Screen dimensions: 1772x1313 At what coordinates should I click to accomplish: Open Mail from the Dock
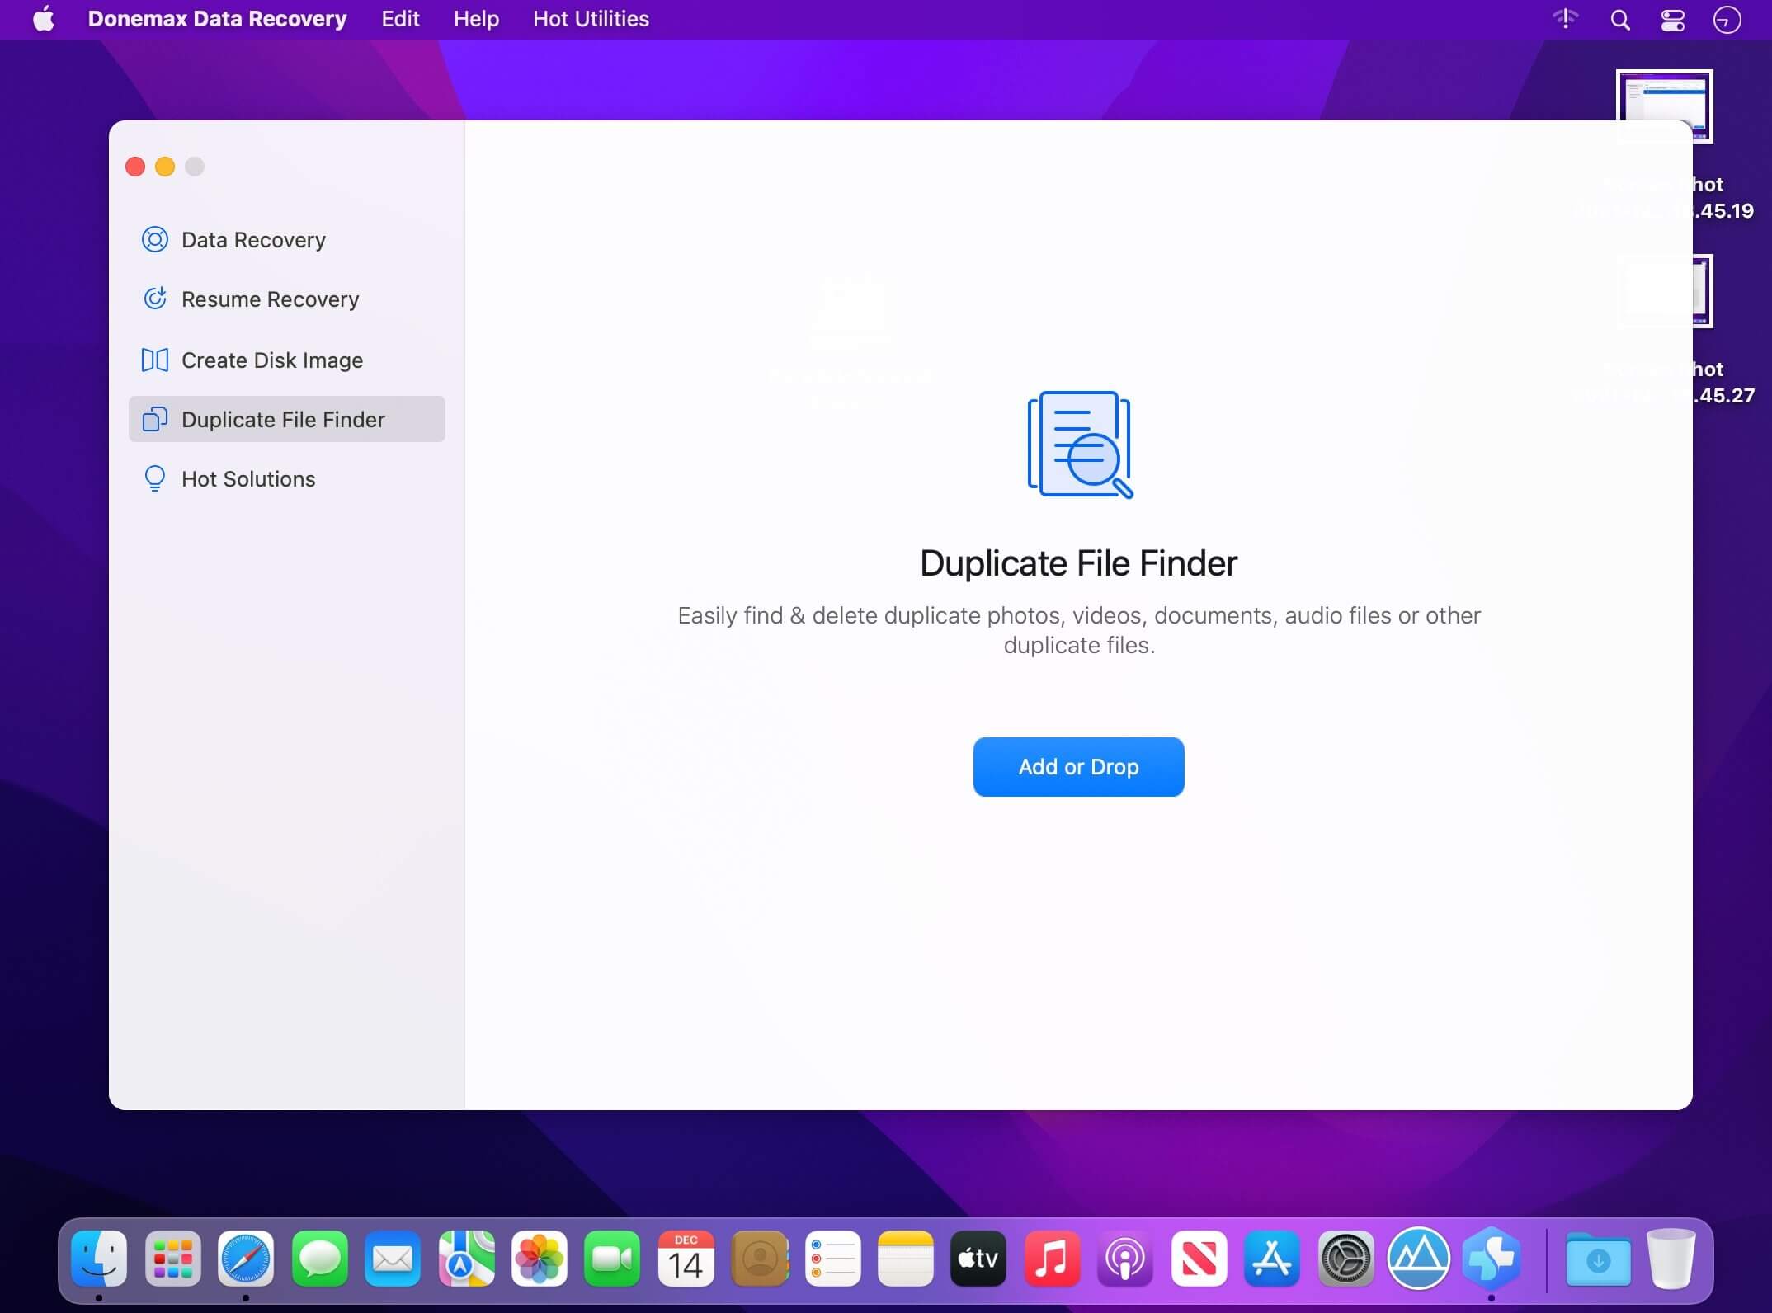pyautogui.click(x=393, y=1259)
